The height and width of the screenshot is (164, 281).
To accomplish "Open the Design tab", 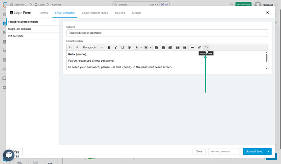I will pos(136,13).
